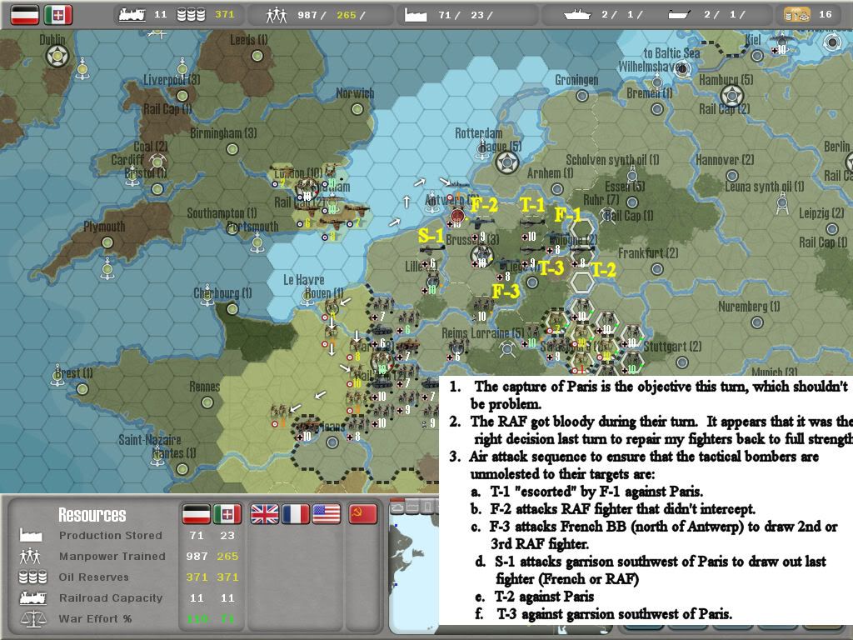Click the Resources panel heading

coord(92,515)
